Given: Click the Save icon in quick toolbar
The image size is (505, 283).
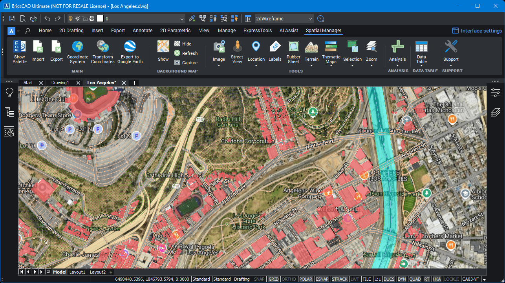Looking at the screenshot, I should pos(12,18).
